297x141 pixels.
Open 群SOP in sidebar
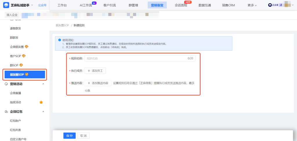[14, 65]
